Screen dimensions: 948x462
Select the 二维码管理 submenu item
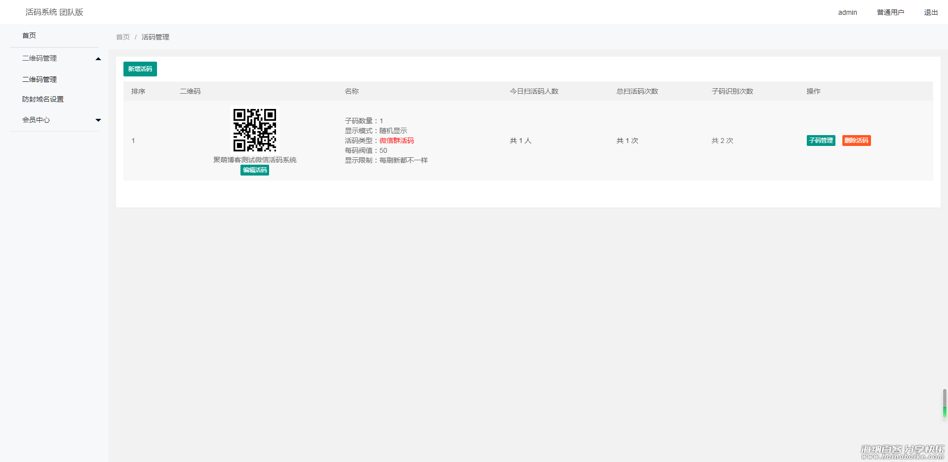click(39, 79)
